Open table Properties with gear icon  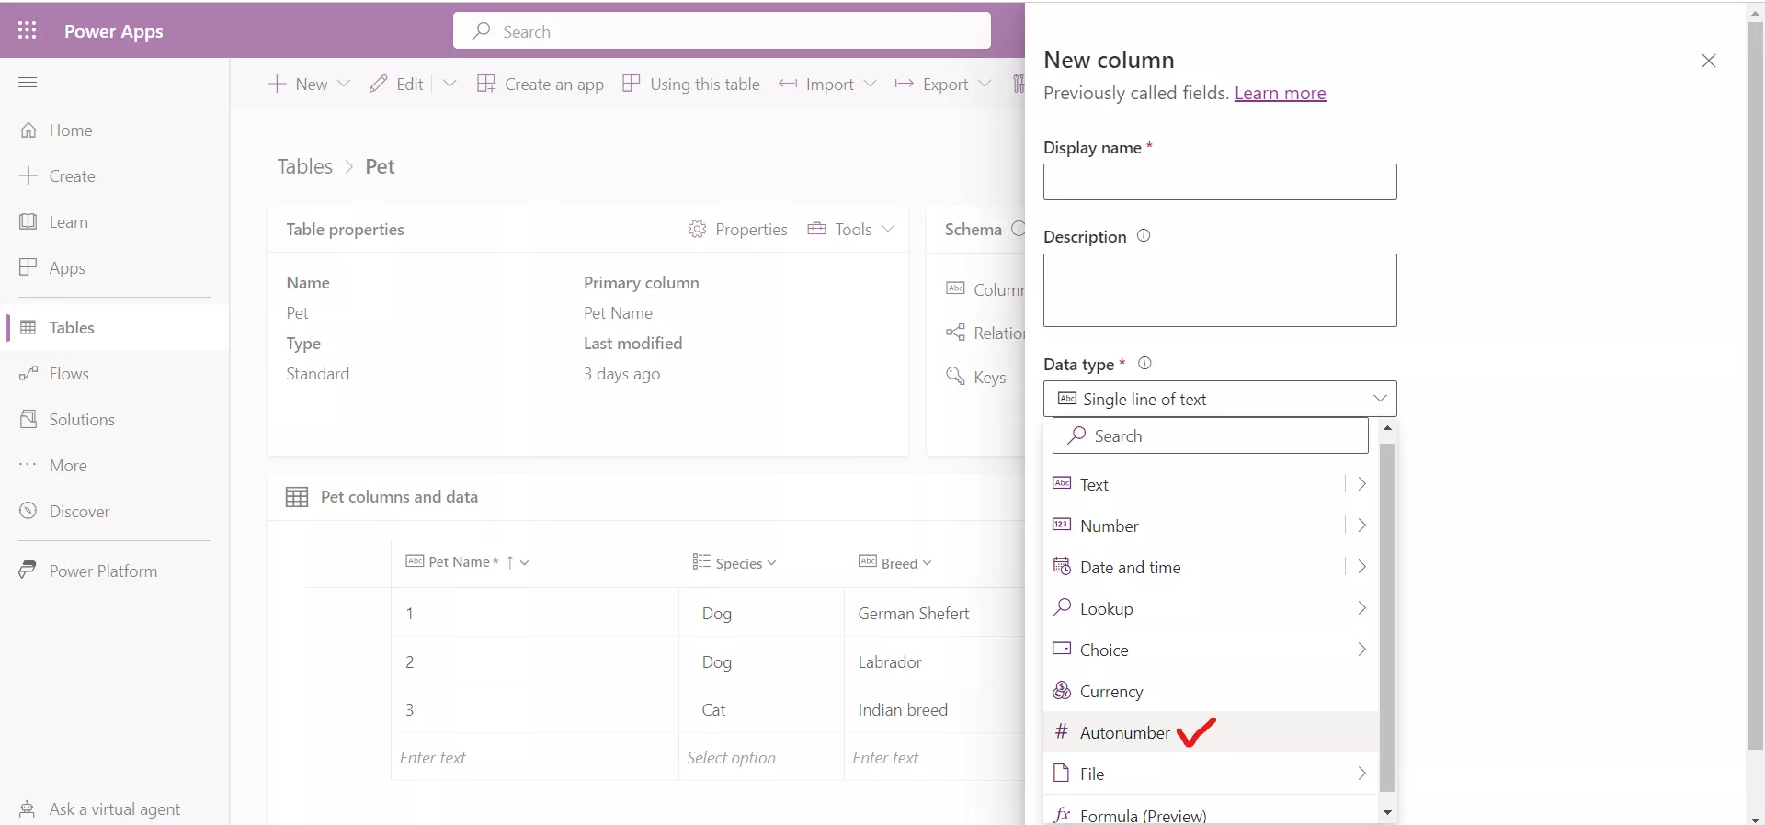[738, 230]
